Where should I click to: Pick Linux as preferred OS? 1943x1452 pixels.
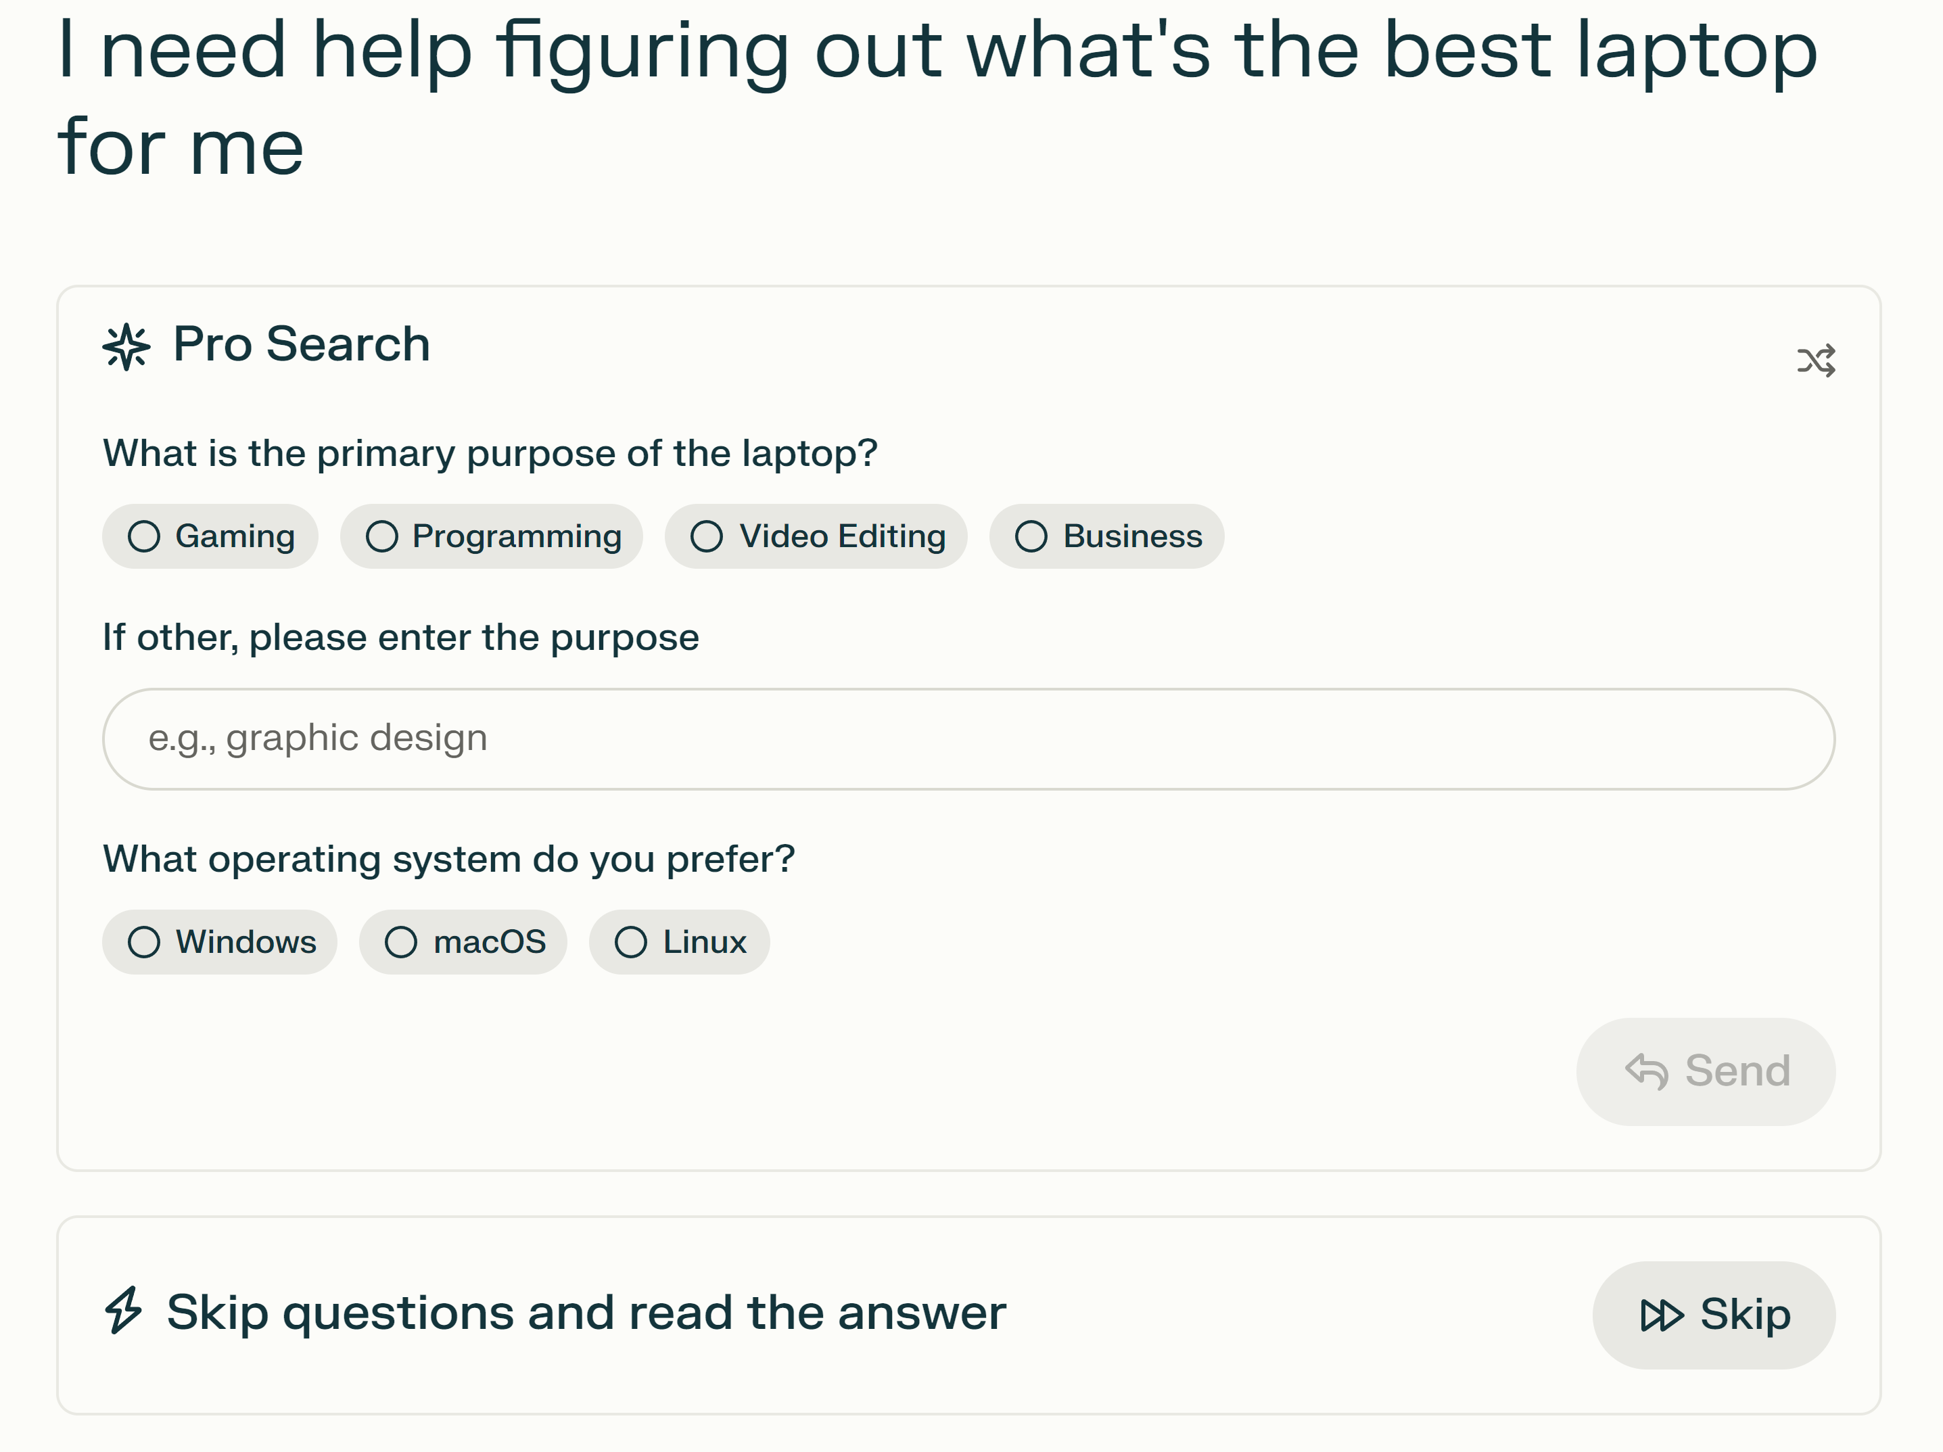[679, 941]
